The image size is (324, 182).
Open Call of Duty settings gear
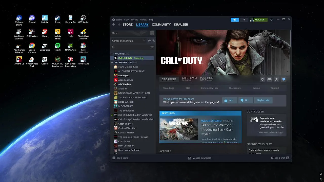tap(262, 79)
